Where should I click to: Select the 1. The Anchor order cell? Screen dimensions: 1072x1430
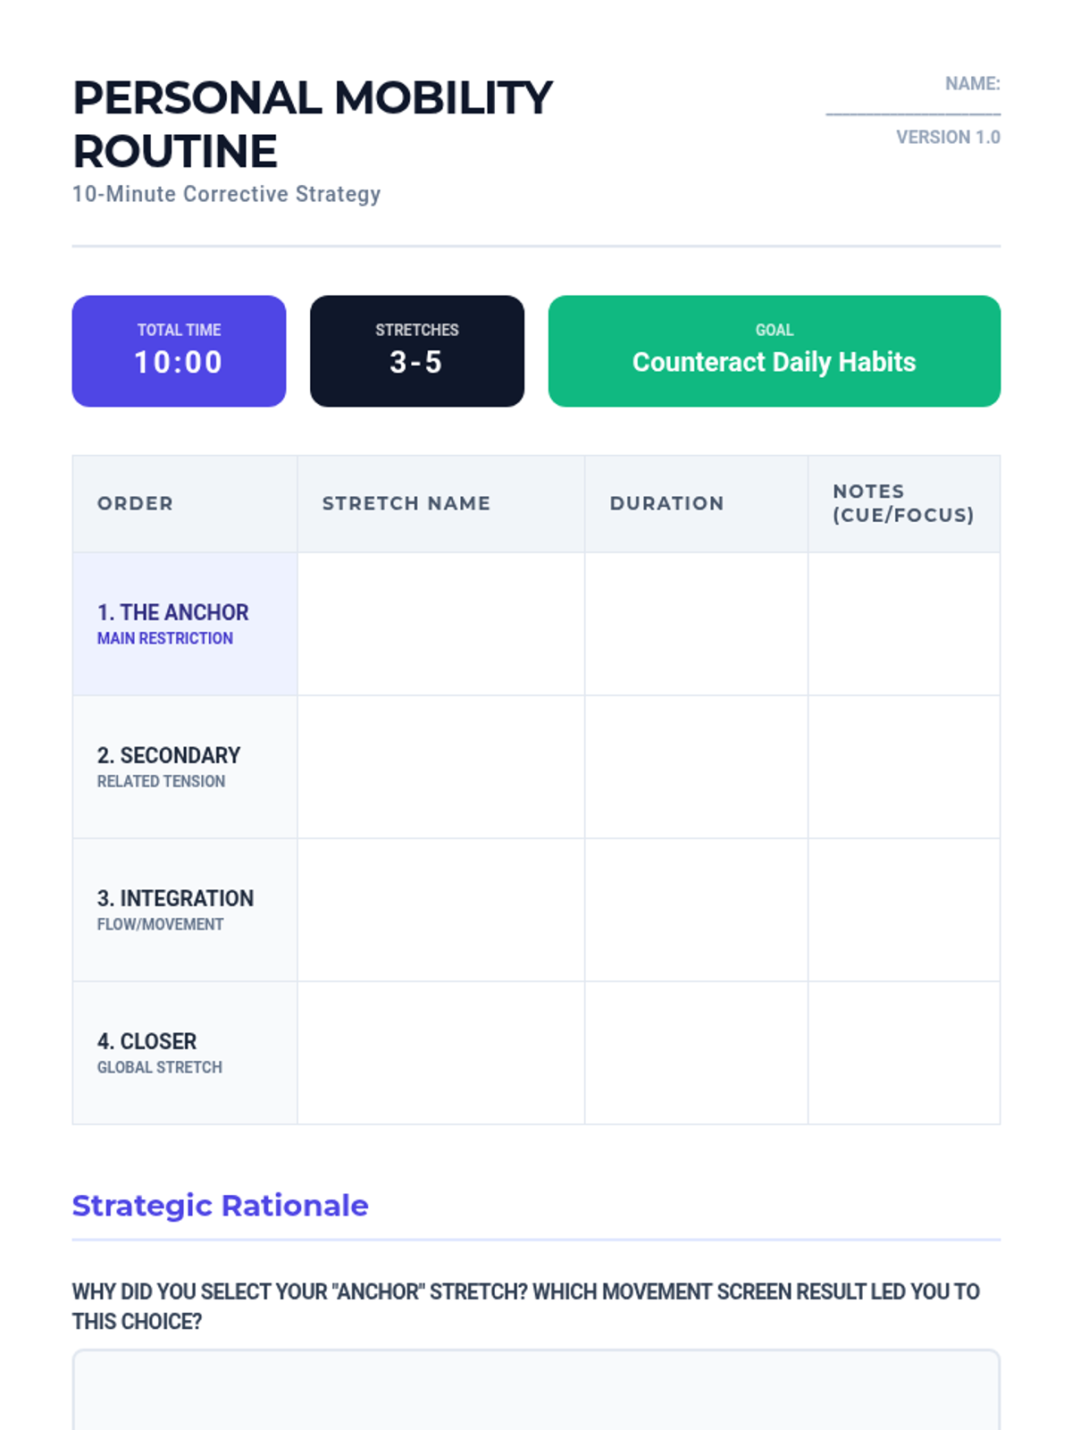(185, 624)
